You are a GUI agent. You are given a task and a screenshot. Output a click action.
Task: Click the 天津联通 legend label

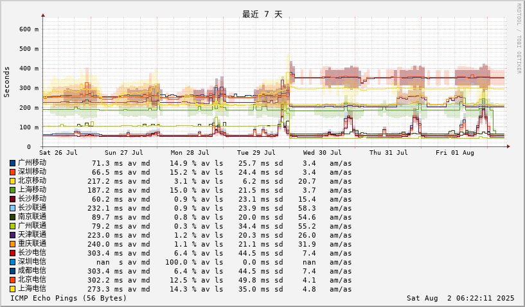click(32, 235)
